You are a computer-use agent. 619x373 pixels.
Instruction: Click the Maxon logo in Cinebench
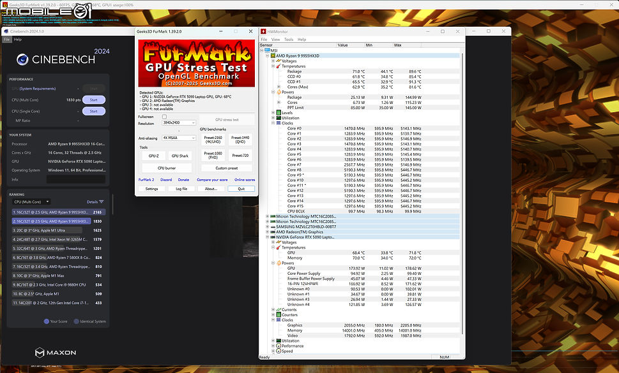(56, 353)
